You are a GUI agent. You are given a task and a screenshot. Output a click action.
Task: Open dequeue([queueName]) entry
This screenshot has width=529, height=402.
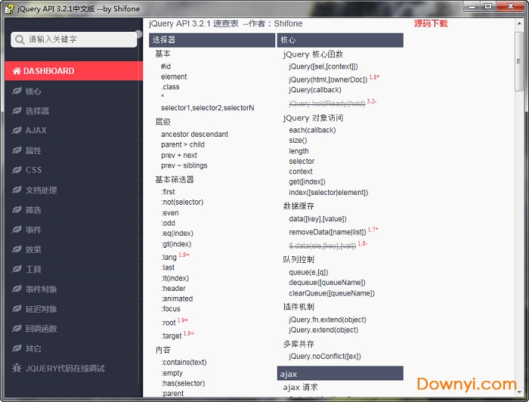[x=327, y=283]
